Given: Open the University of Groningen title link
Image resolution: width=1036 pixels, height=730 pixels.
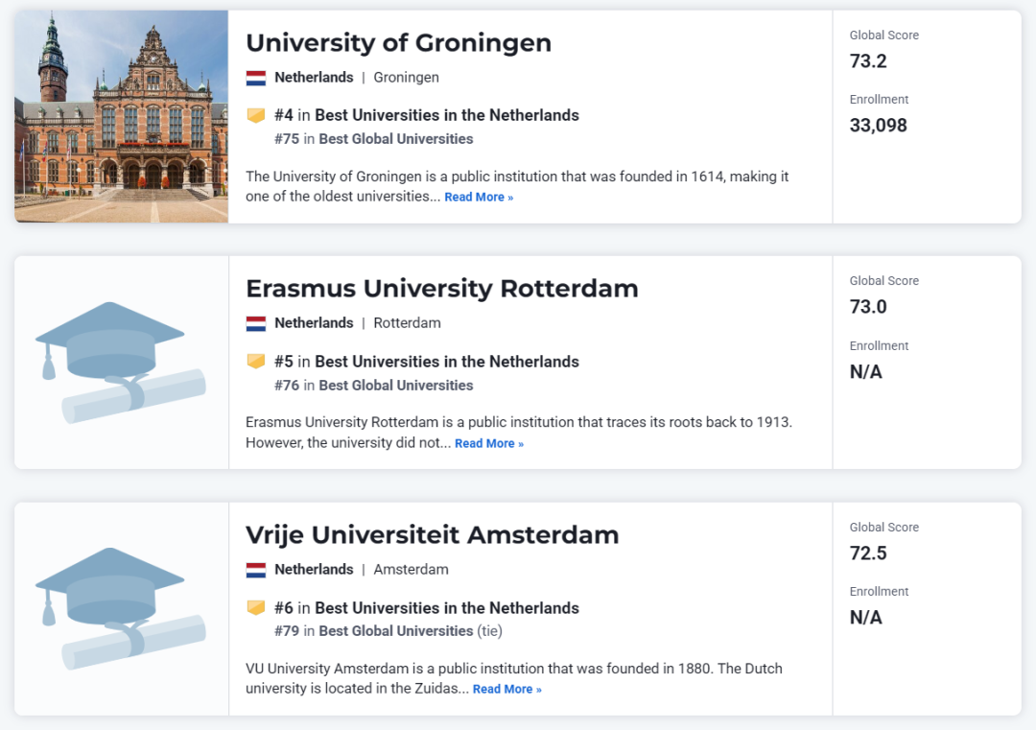Looking at the screenshot, I should [398, 43].
